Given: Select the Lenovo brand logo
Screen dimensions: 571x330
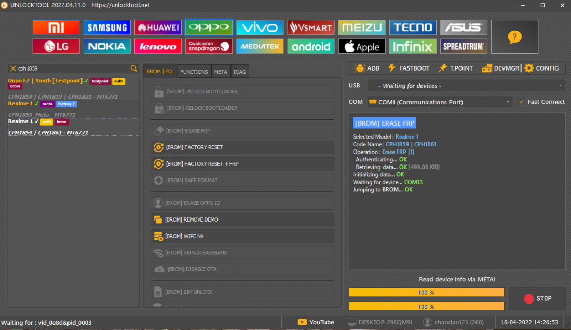Looking at the screenshot, I should click(x=158, y=47).
